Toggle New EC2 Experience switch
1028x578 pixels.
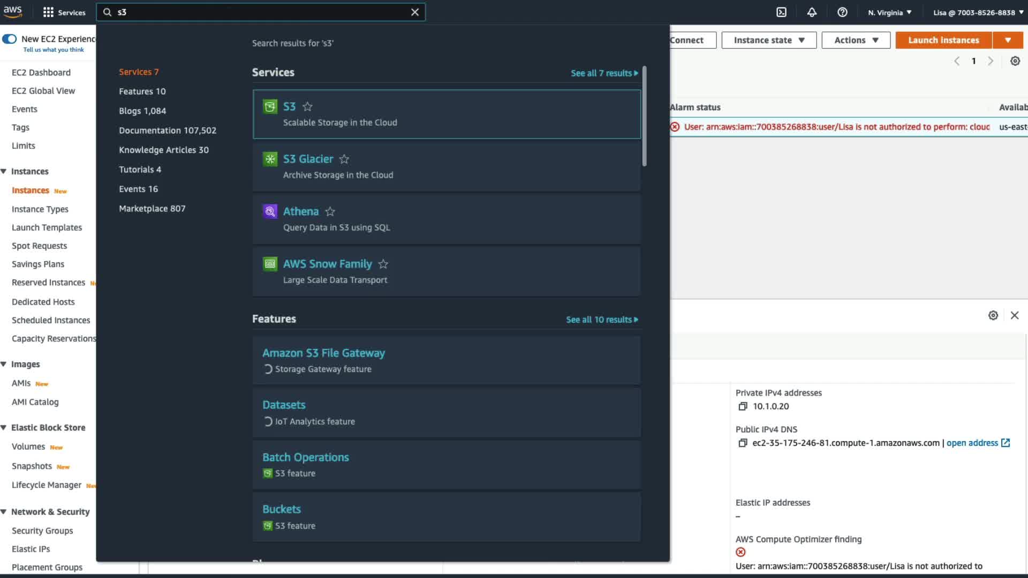pos(10,39)
